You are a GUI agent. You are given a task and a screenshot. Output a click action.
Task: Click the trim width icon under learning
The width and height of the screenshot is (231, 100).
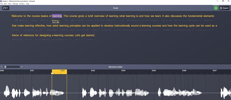pos(54,22)
